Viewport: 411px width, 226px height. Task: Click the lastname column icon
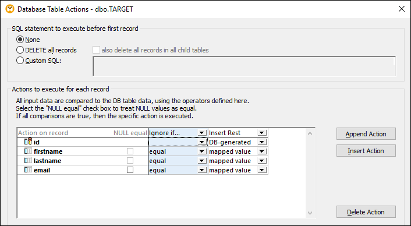click(x=28, y=160)
